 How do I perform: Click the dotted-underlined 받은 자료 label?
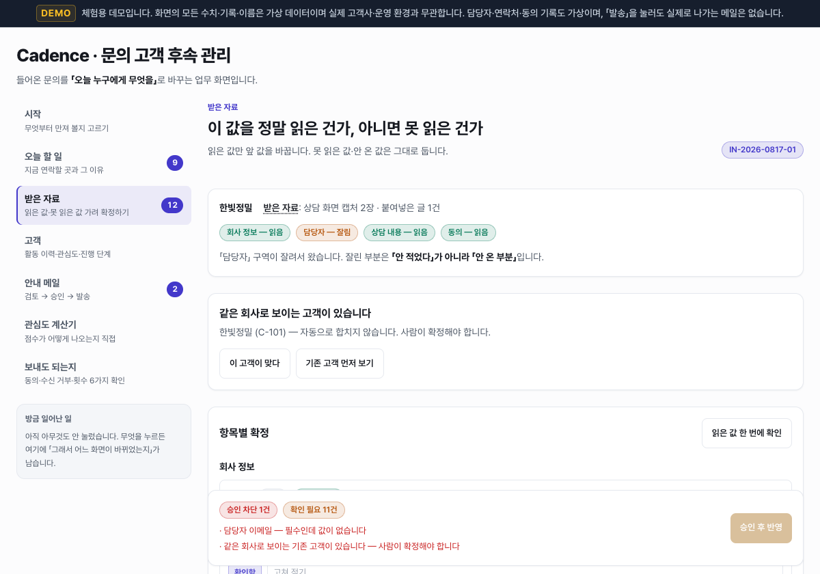281,208
